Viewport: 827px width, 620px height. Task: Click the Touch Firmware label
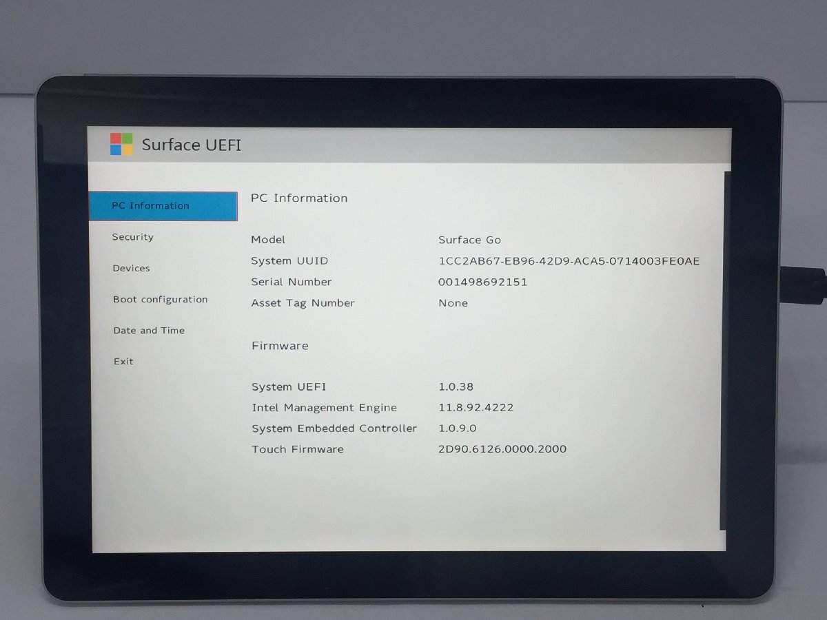(x=298, y=449)
